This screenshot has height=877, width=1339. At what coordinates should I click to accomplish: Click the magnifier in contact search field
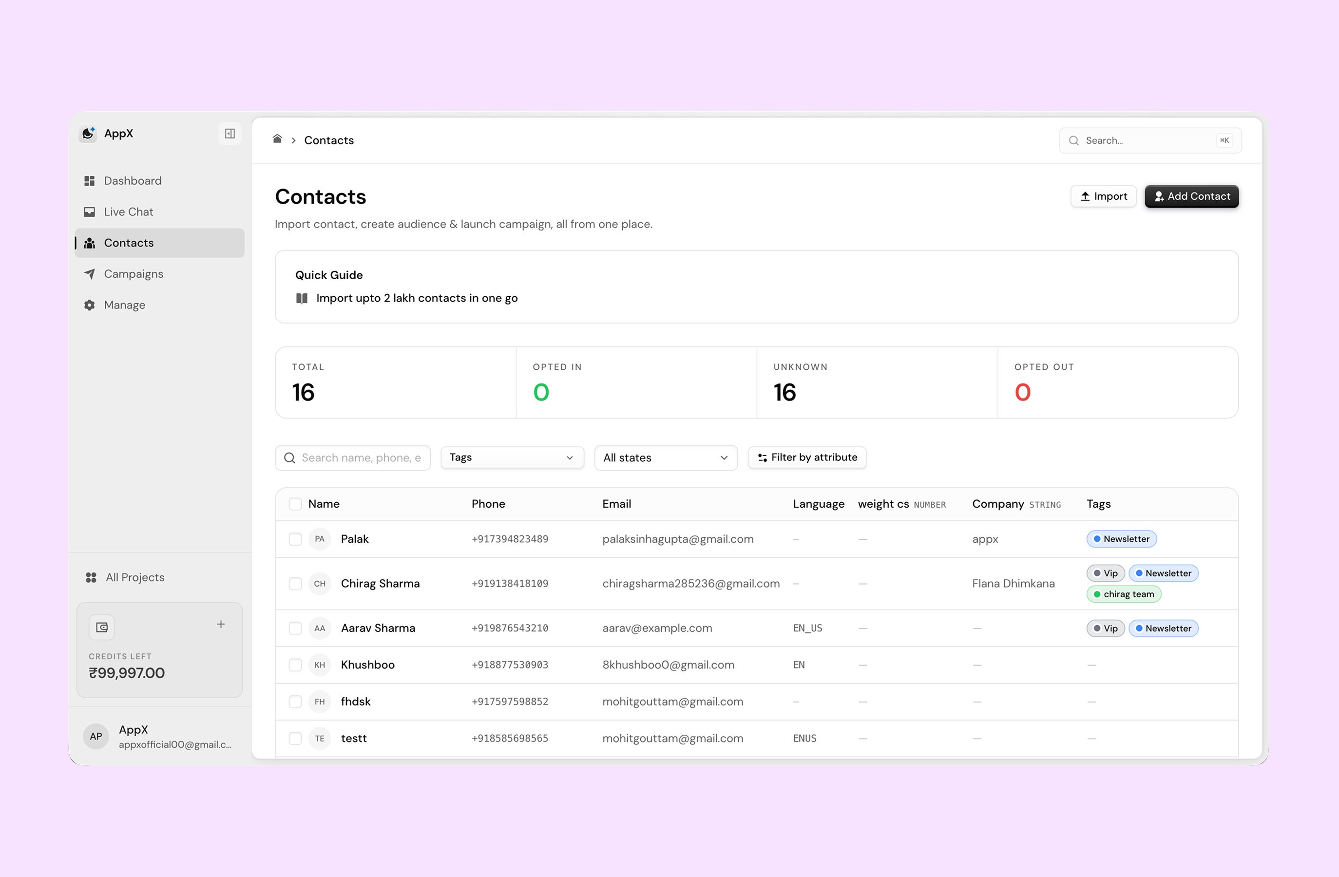[289, 458]
